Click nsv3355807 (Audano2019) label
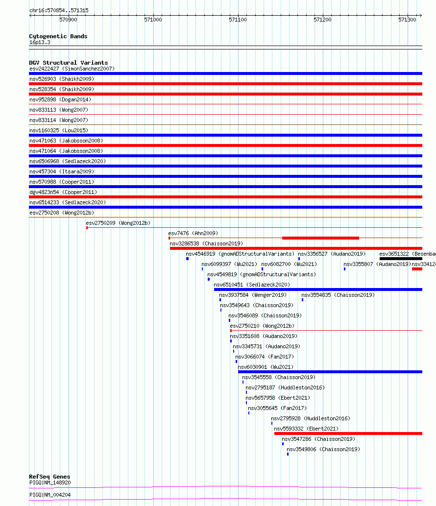The width and height of the screenshot is (436, 506). [377, 265]
